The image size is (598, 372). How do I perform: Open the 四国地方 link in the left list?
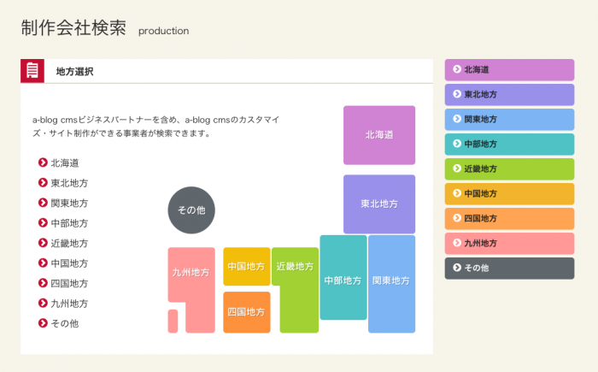point(69,283)
